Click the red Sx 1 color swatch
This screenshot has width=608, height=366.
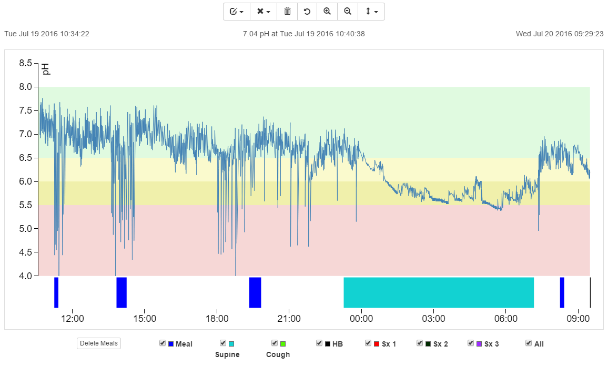click(x=377, y=344)
